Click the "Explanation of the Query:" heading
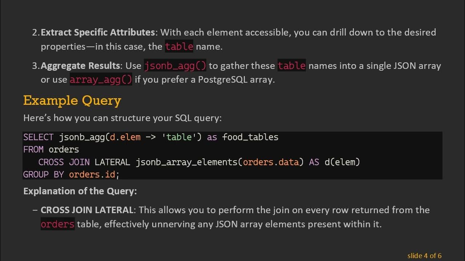 point(80,191)
